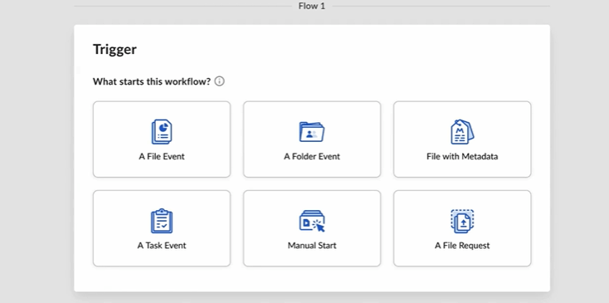Pick the 'A Task Event' label
The width and height of the screenshot is (609, 303).
coord(162,246)
